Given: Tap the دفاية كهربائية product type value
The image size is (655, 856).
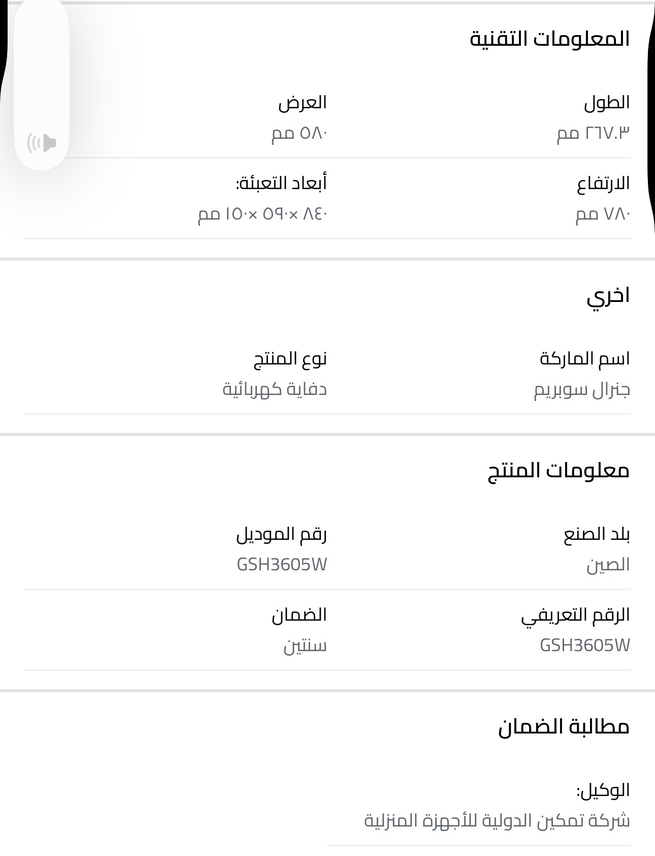Looking at the screenshot, I should (x=275, y=390).
